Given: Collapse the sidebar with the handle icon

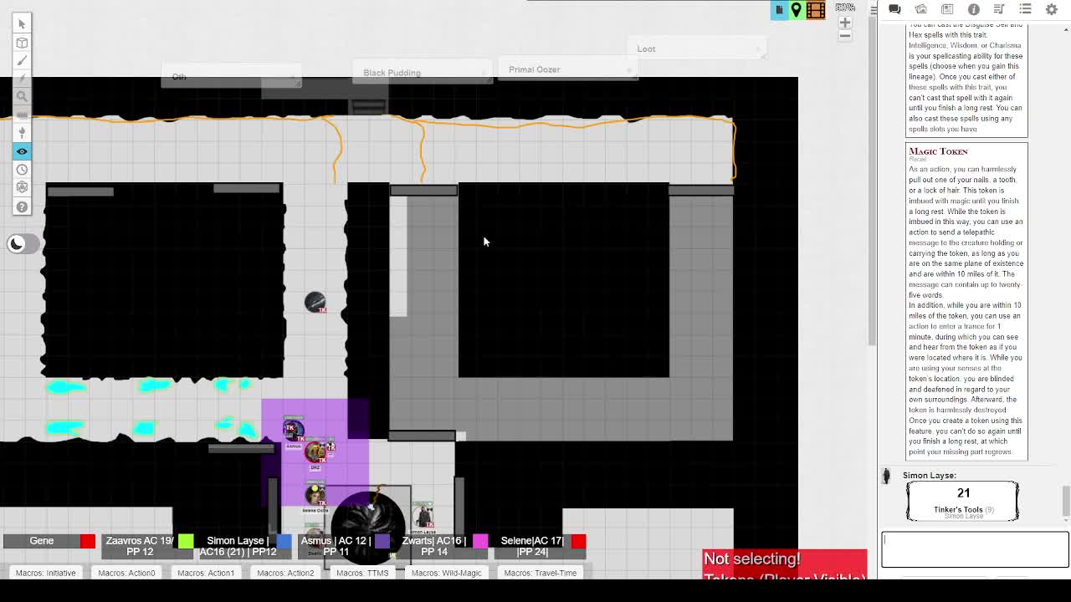Looking at the screenshot, I should point(874,9).
